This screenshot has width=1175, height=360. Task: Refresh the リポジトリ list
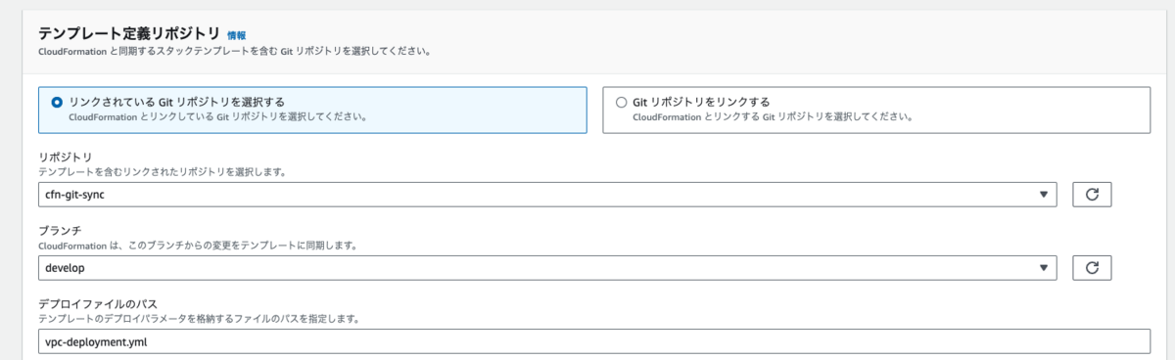1092,194
